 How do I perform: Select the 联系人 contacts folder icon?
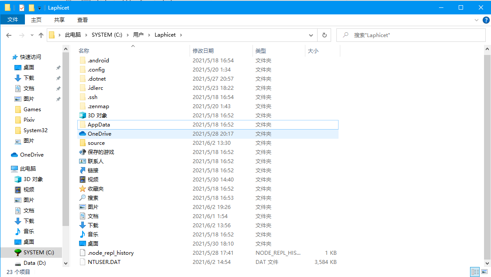(x=83, y=161)
